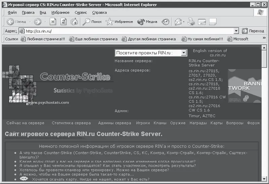Viewport: 269px width, 184px height.
Task: Open the Админы сервера tab
Action: click(x=115, y=123)
